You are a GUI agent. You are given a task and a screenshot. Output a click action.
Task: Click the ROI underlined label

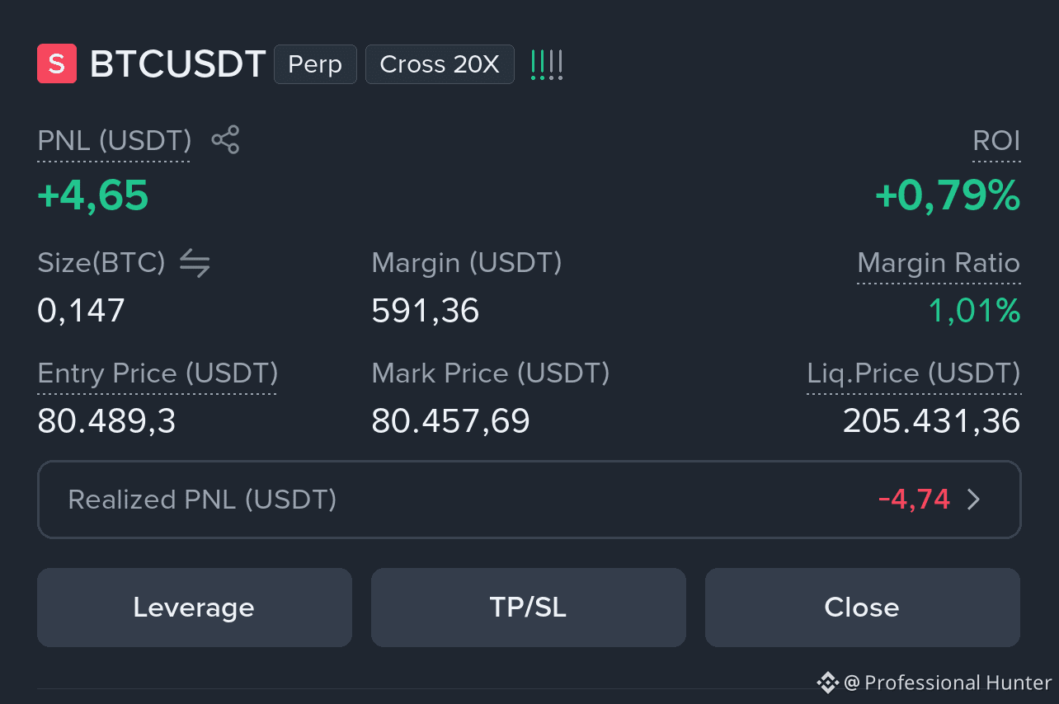pos(996,141)
